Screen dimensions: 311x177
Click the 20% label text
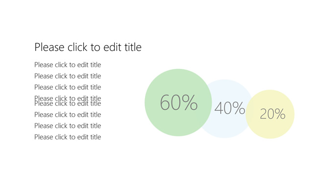[272, 114]
